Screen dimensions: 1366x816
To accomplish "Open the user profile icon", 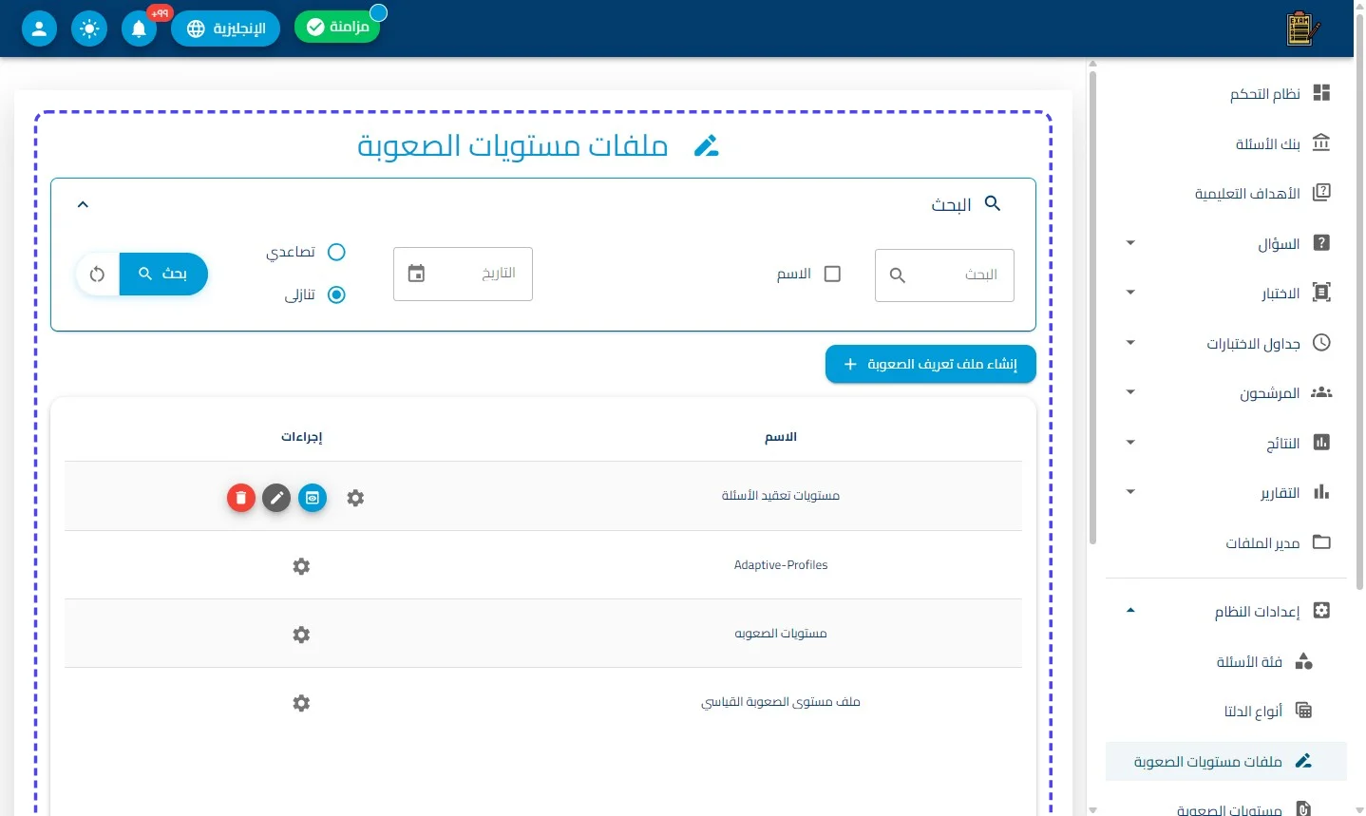I will click(39, 28).
